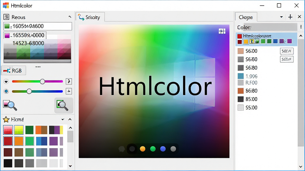Add a new panel with plus icon
The height and width of the screenshot is (171, 305).
tap(290, 17)
